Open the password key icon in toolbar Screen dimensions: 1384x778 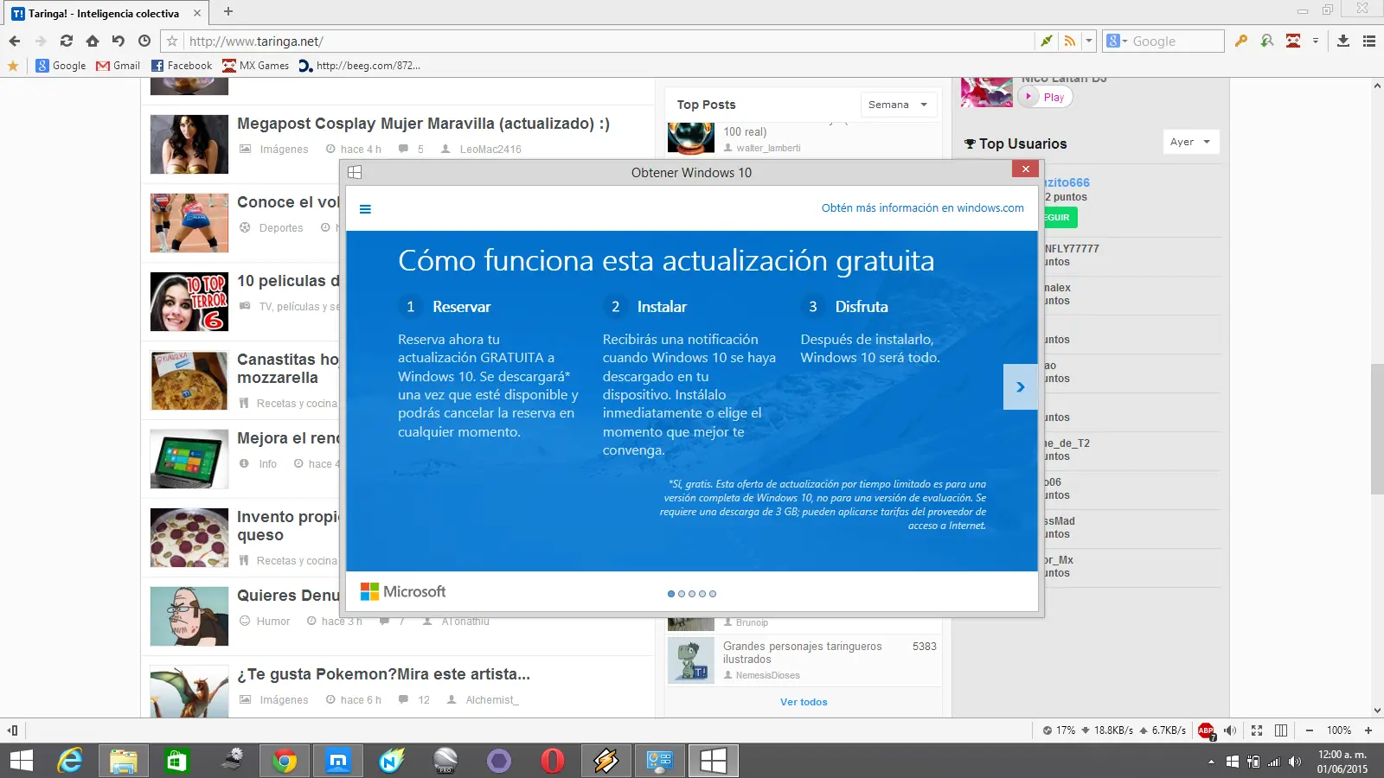[1241, 41]
